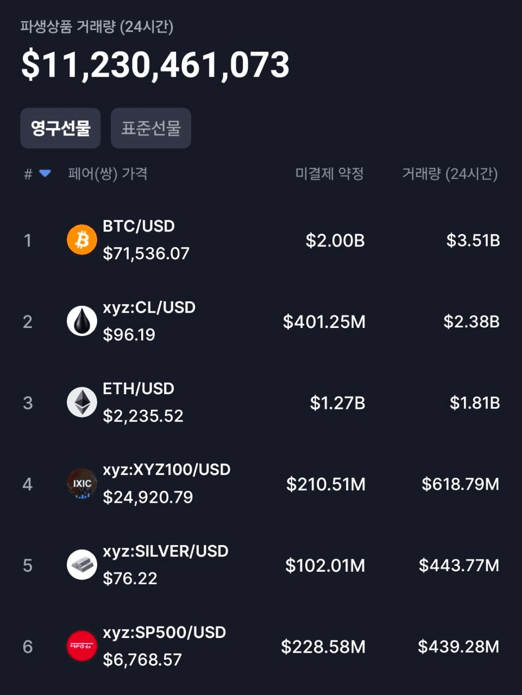Click the IXIC index icon
This screenshot has width=522, height=695.
coord(82,483)
